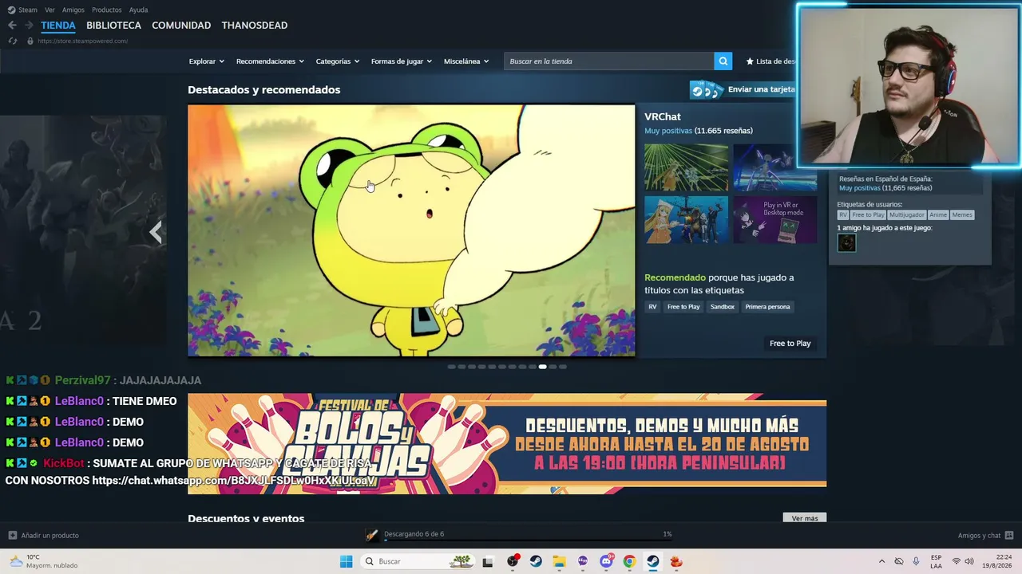Open the Windows Start menu
The image size is (1022, 574).
[x=346, y=561]
